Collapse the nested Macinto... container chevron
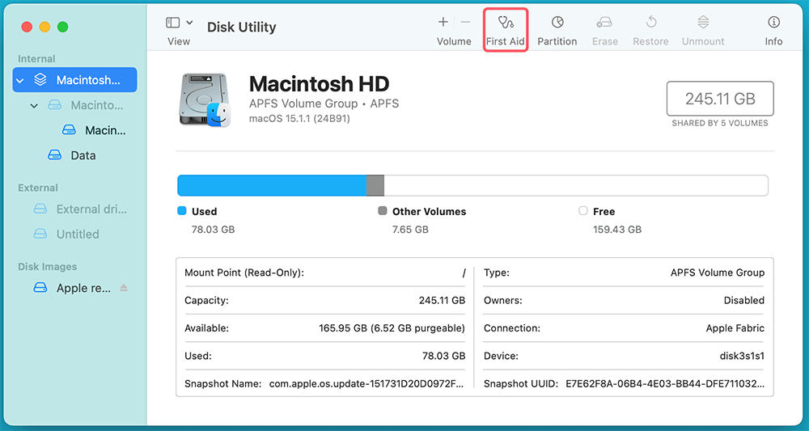 click(x=34, y=106)
